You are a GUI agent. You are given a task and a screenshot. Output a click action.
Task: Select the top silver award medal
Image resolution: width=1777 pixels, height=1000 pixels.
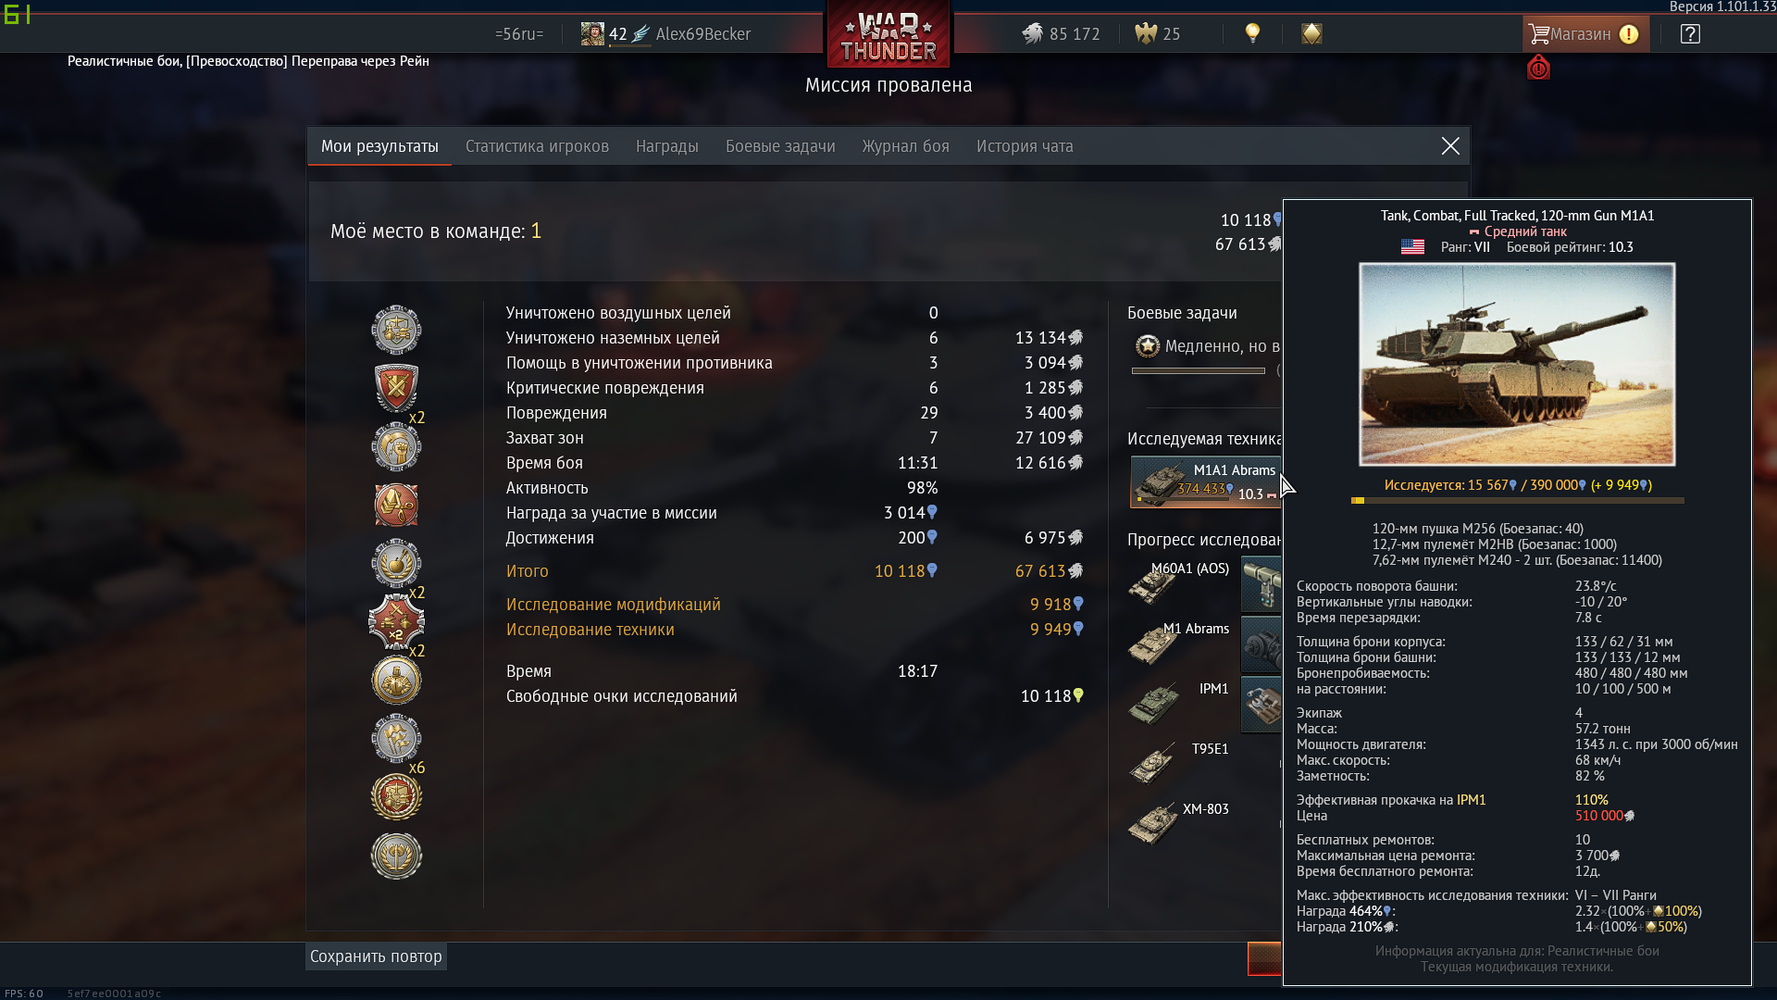point(396,330)
